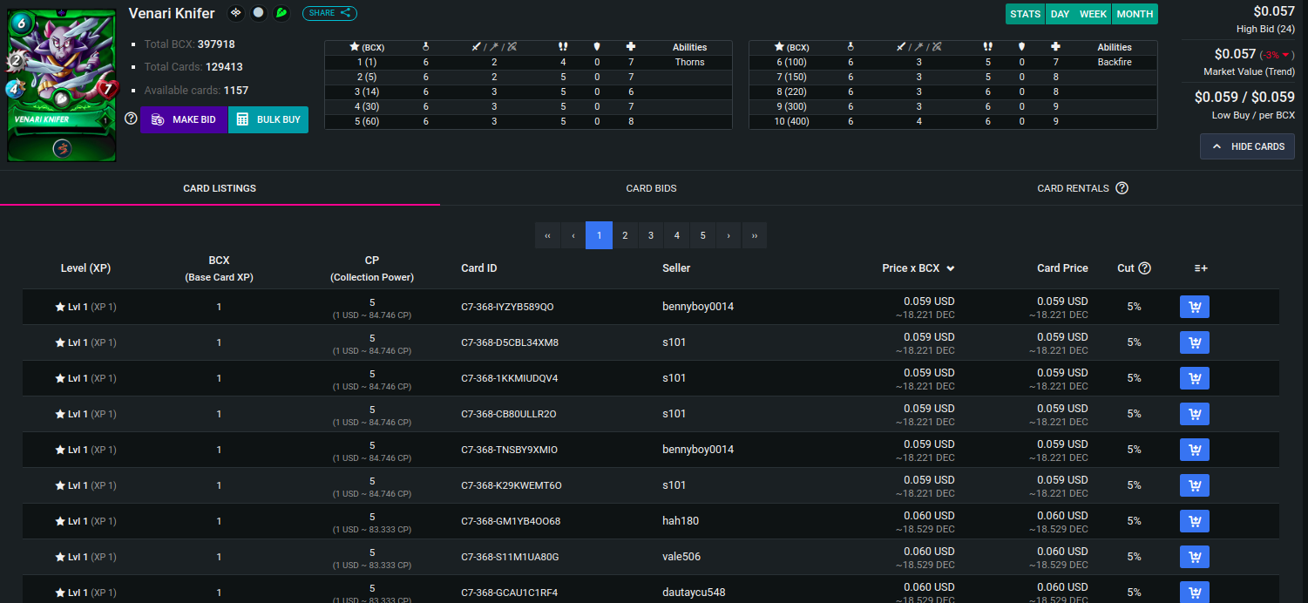The image size is (1308, 603).
Task: Click the Cut column help icon
Action: pos(1144,268)
